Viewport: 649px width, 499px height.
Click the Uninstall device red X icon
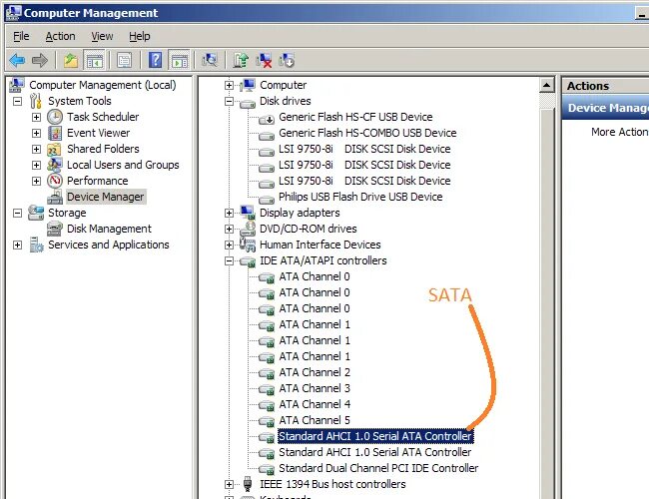tap(264, 61)
